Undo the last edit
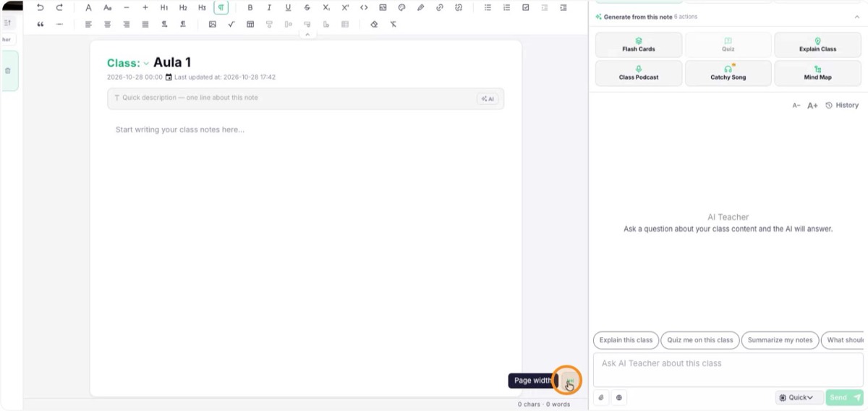The image size is (868, 411). point(41,7)
